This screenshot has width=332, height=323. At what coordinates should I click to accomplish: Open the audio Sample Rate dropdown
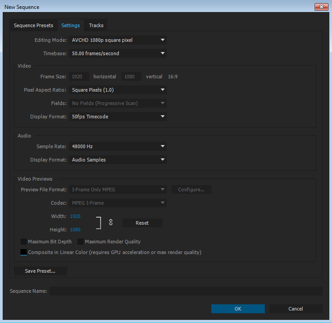click(x=118, y=146)
